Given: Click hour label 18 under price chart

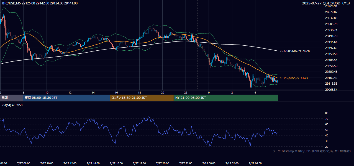Looking at the screenshot, I should coord(139,92).
